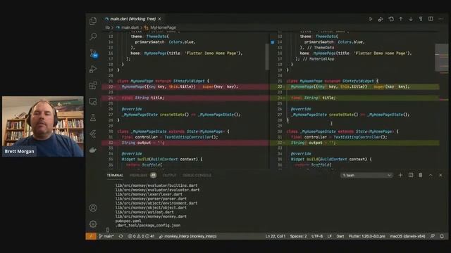The image size is (451, 253).
Task: Open the Docker whale view
Action: click(93, 150)
